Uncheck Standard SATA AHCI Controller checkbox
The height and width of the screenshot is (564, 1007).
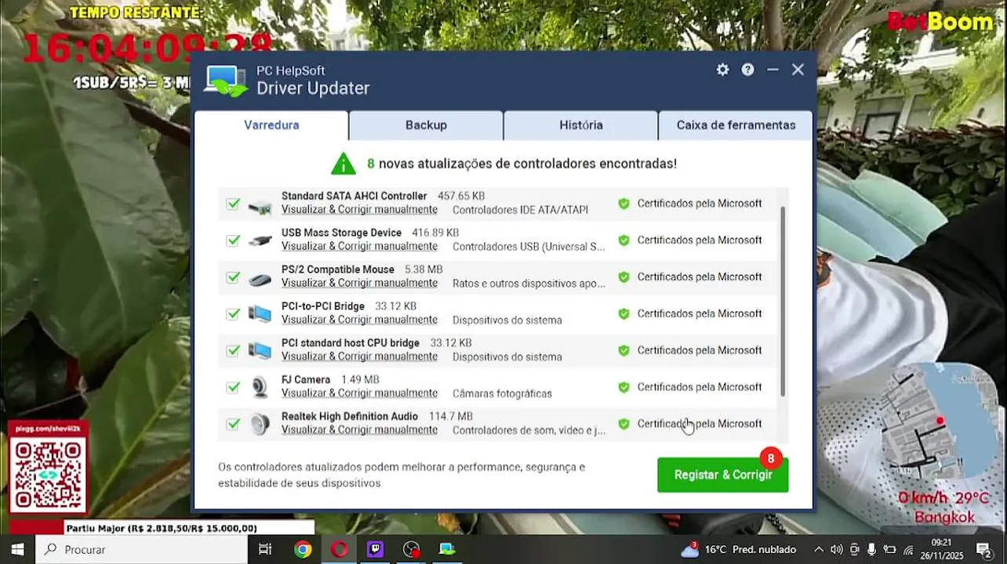tap(233, 204)
